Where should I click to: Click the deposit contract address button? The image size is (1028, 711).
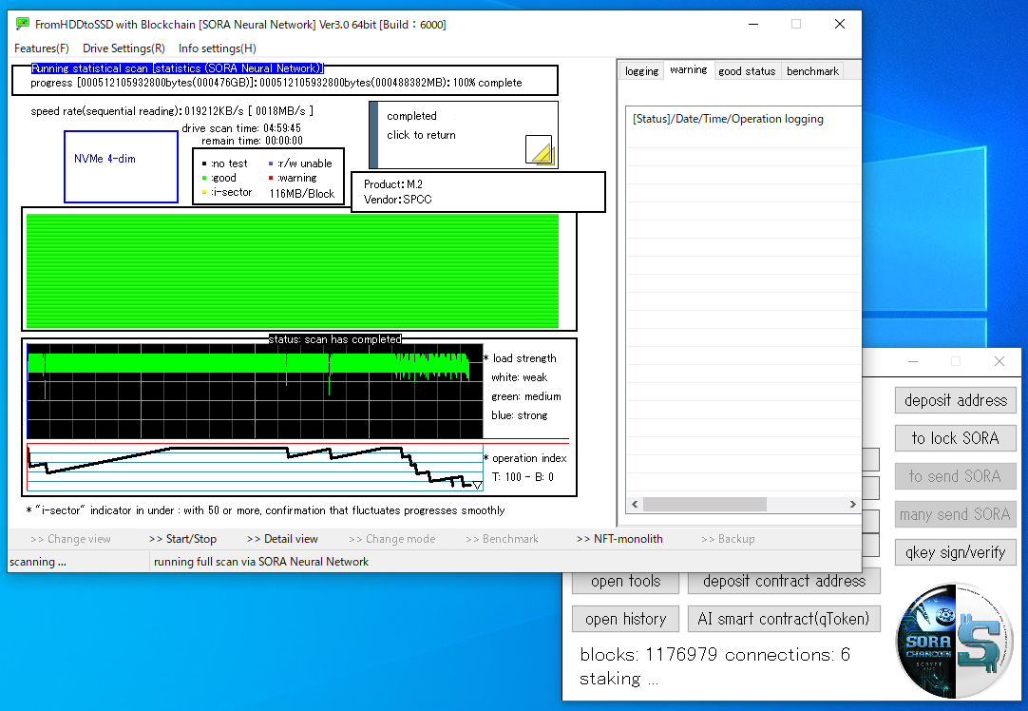pos(784,581)
